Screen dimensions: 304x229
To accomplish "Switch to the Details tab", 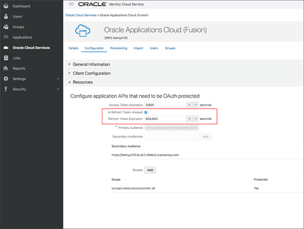I will pyautogui.click(x=73, y=48).
